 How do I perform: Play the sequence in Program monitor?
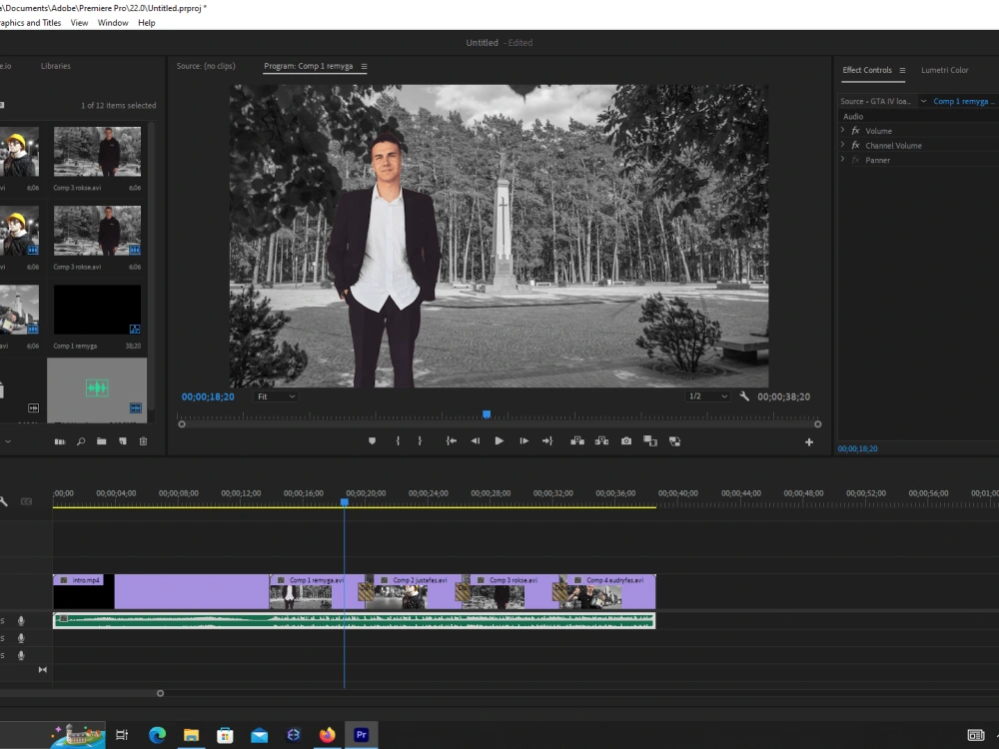(x=499, y=440)
